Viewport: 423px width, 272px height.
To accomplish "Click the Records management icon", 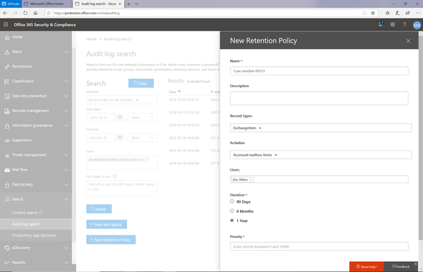I will click(x=7, y=111).
